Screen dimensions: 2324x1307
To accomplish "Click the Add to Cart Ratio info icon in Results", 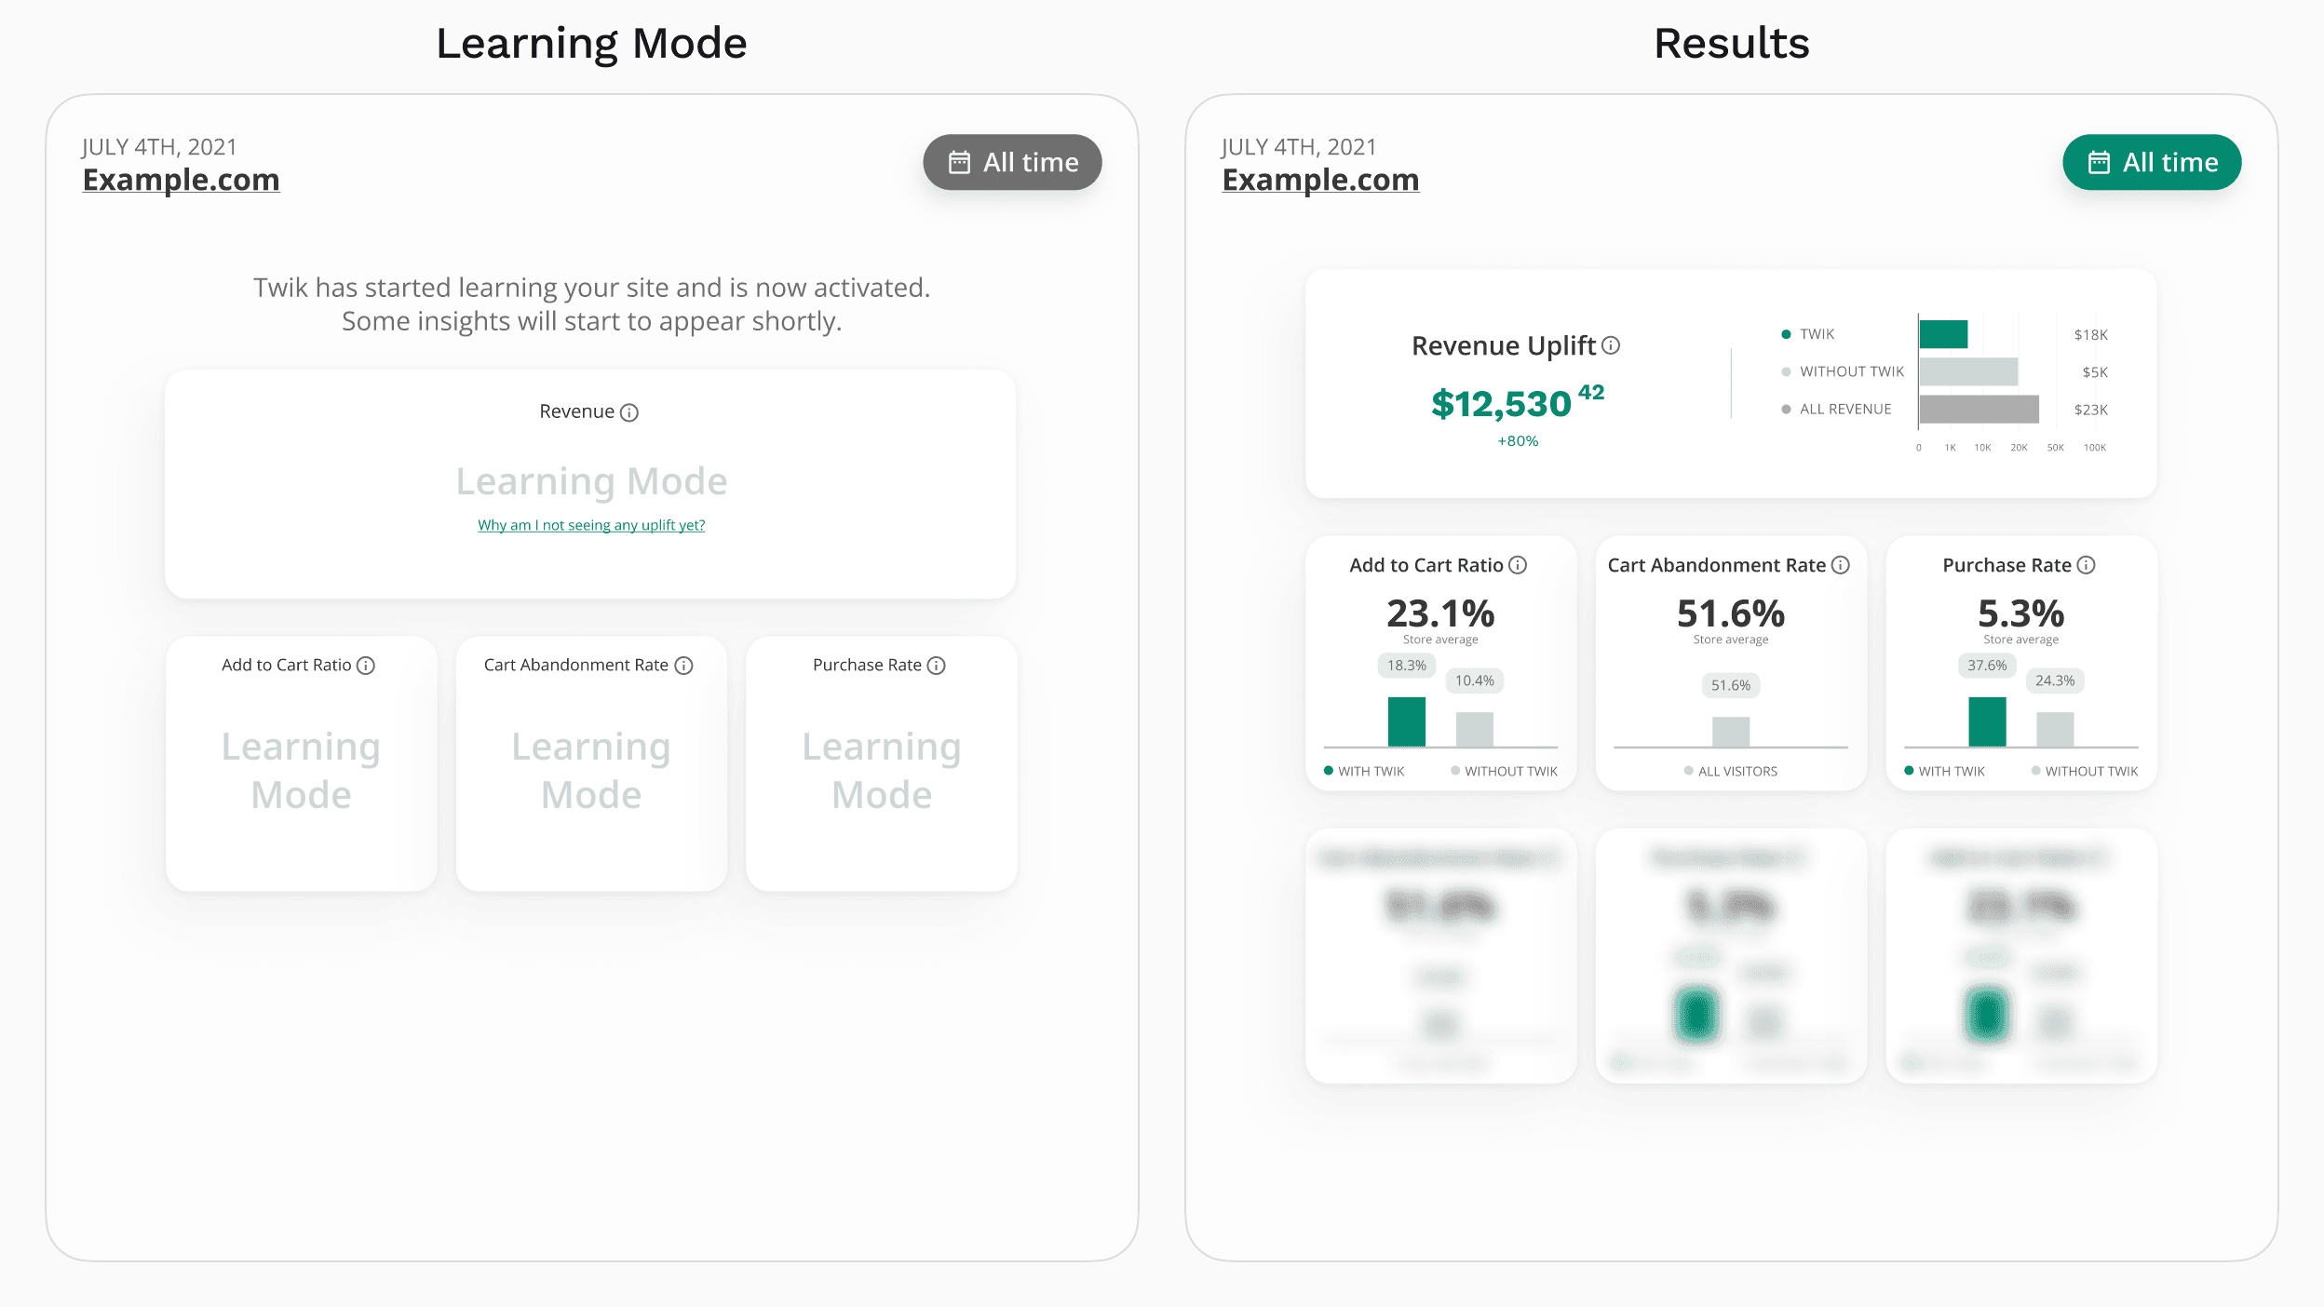I will point(1519,564).
